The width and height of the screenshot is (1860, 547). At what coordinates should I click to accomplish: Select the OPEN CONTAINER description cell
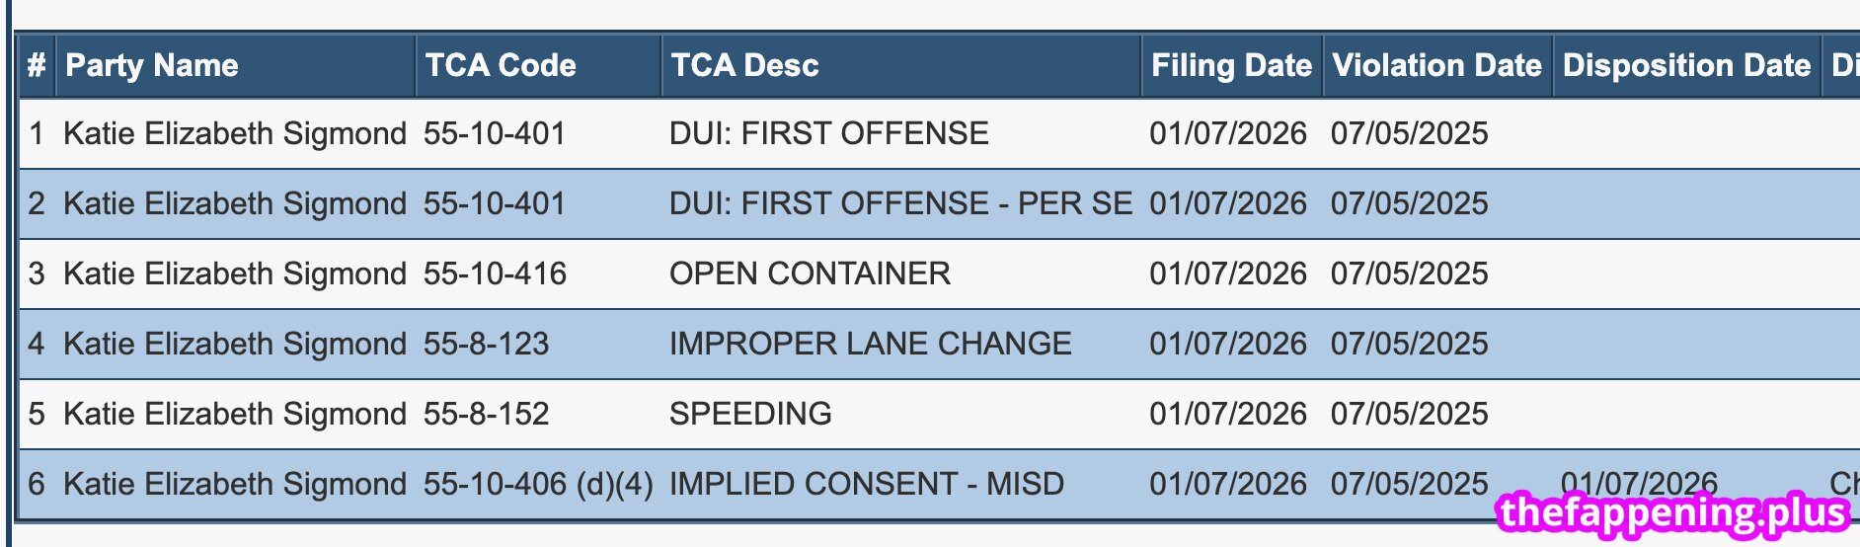coord(810,273)
